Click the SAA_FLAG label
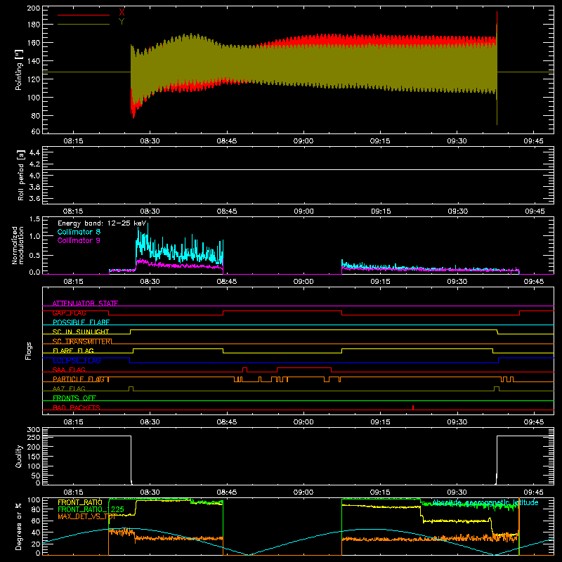562x562 pixels. click(x=69, y=370)
